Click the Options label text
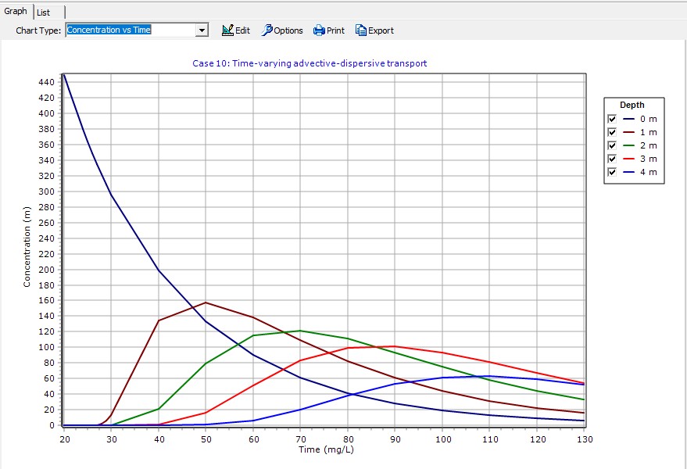This screenshot has height=469, width=687. [288, 31]
